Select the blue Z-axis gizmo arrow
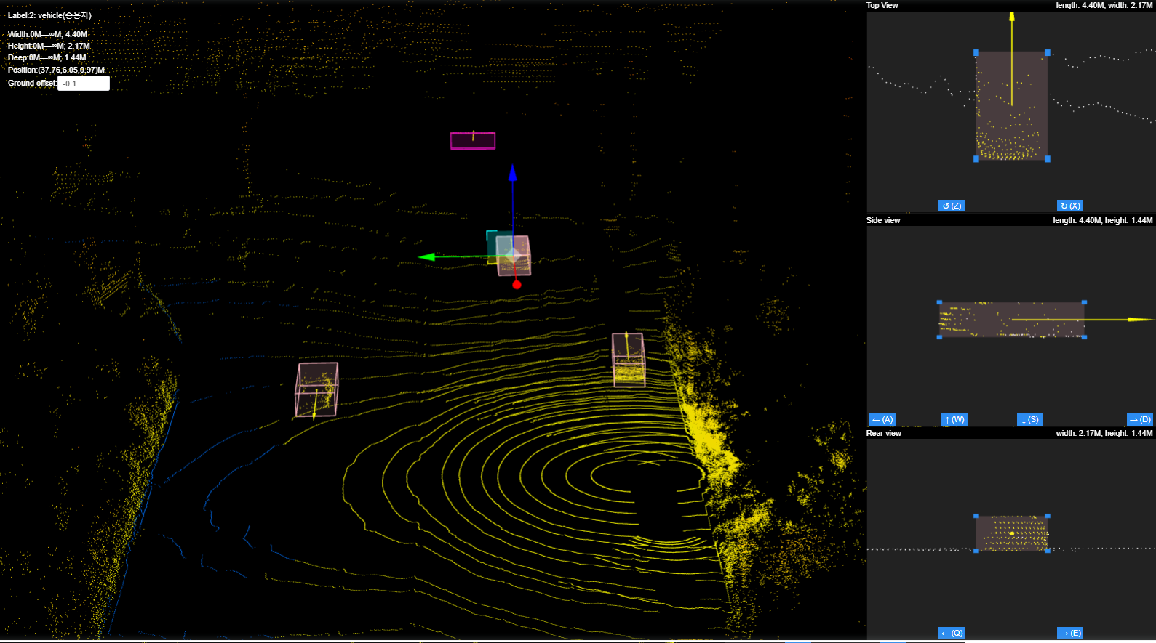 coord(513,173)
